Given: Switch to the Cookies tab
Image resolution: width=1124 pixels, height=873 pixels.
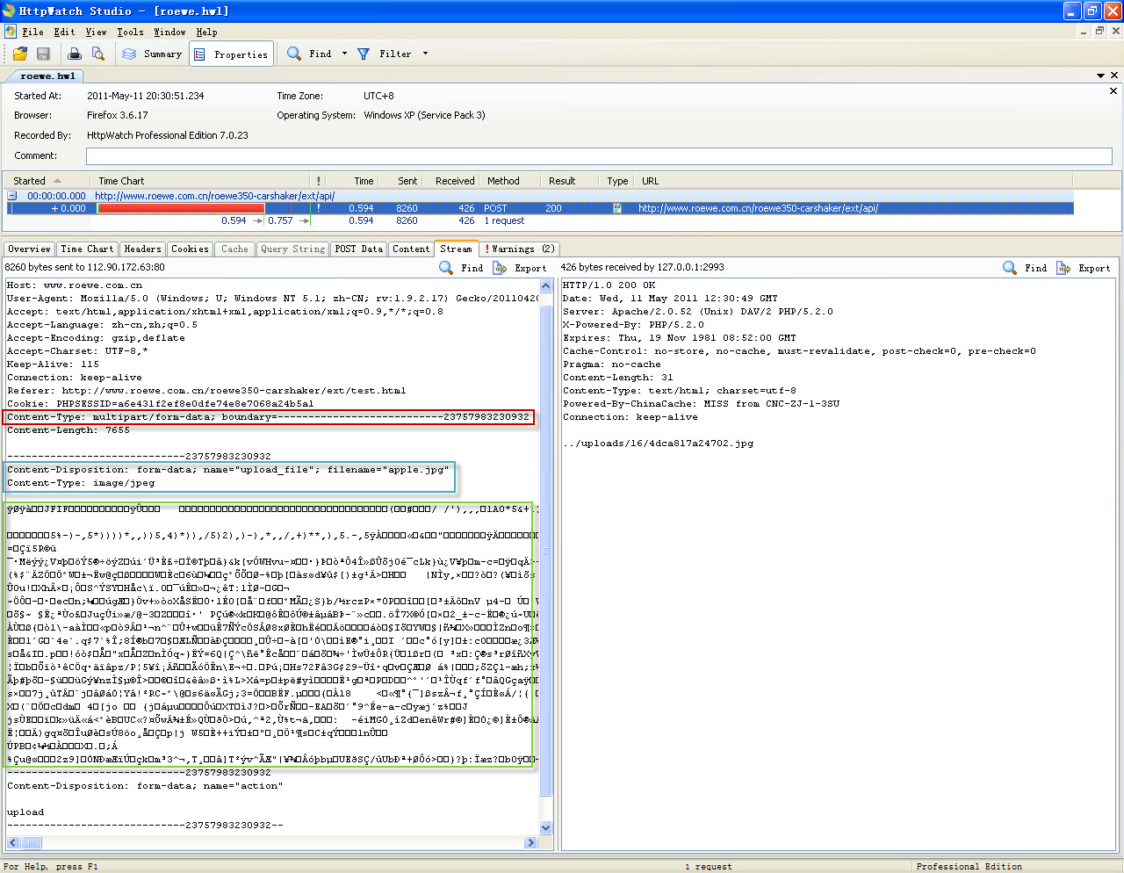Looking at the screenshot, I should 190,249.
